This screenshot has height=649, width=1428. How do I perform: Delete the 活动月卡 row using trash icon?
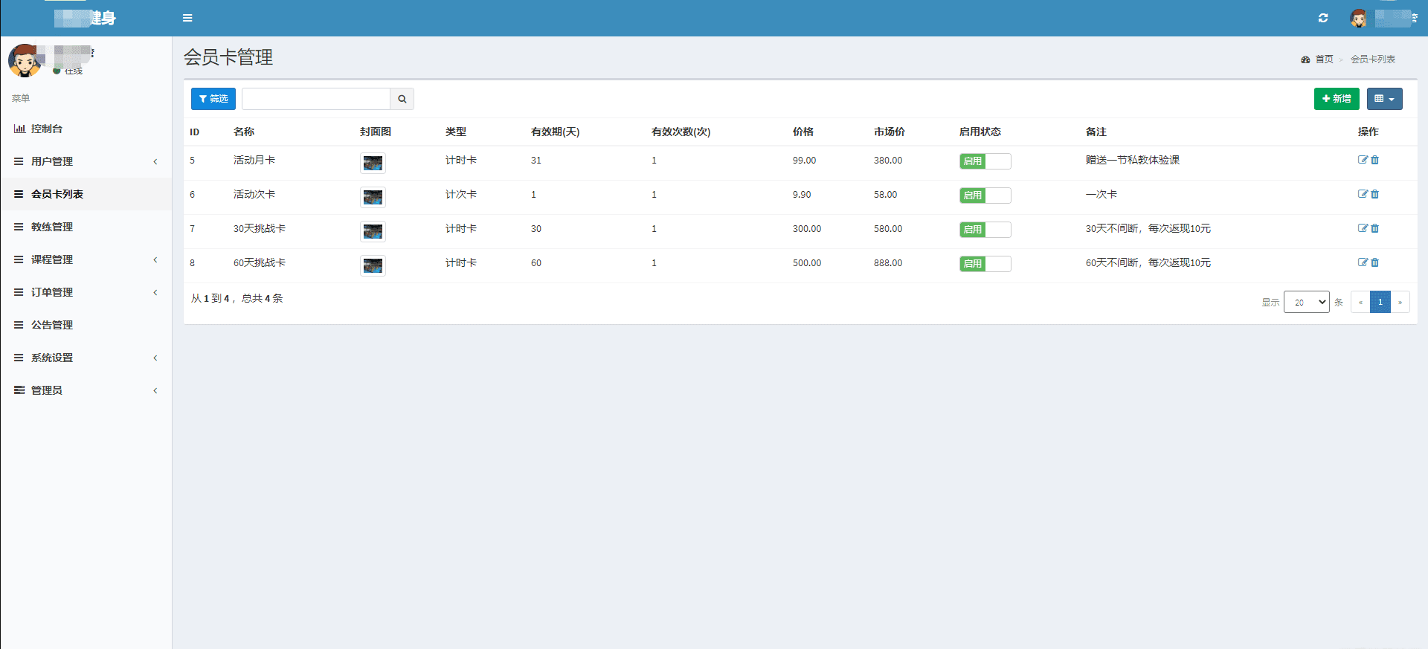click(x=1375, y=160)
